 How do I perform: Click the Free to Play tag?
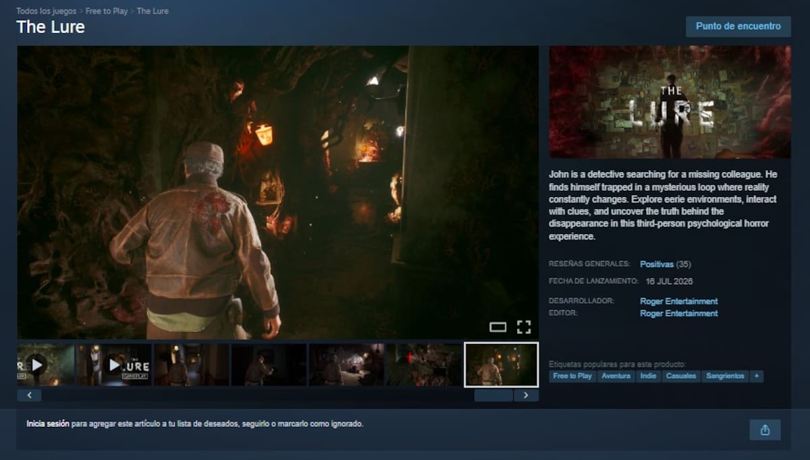572,376
